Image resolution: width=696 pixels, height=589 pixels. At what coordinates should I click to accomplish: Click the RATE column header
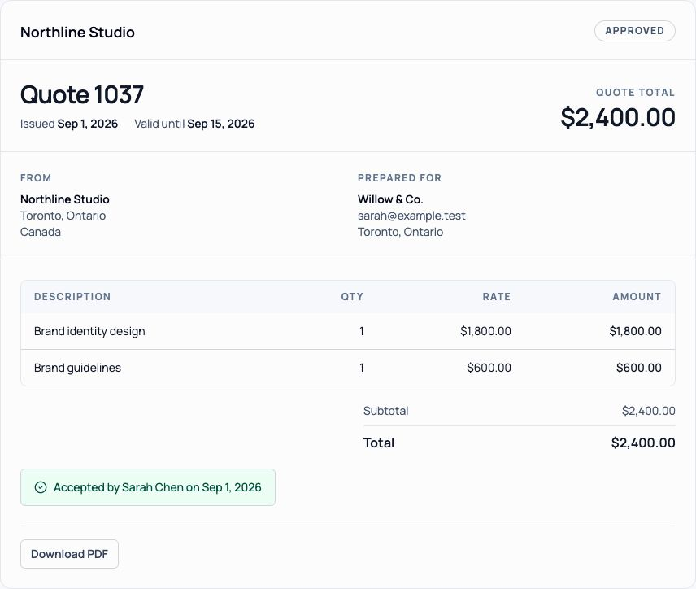tap(497, 297)
